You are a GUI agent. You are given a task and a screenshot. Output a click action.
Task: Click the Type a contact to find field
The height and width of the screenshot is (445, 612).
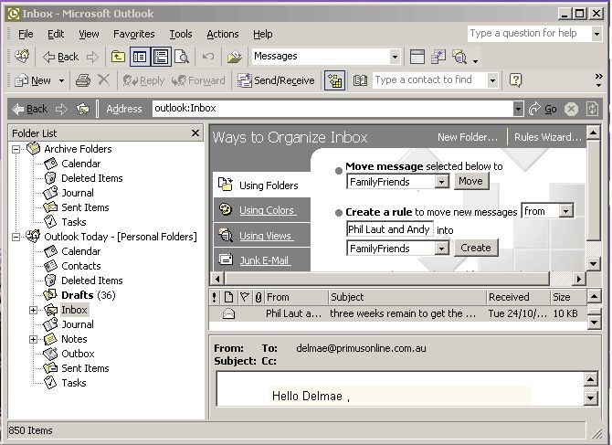coord(430,80)
